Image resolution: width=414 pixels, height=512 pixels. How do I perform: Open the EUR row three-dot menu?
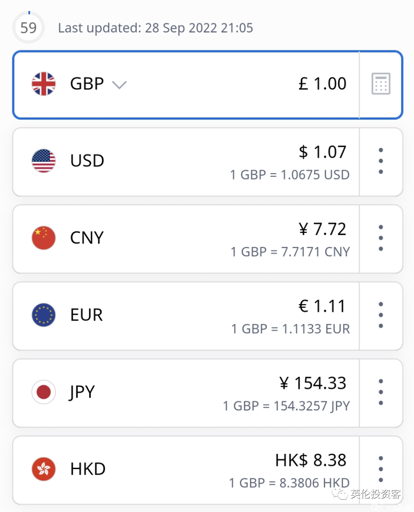(x=381, y=315)
